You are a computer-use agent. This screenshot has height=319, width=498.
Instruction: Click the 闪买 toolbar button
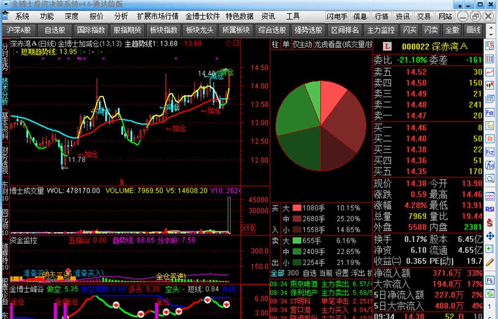click(x=409, y=30)
